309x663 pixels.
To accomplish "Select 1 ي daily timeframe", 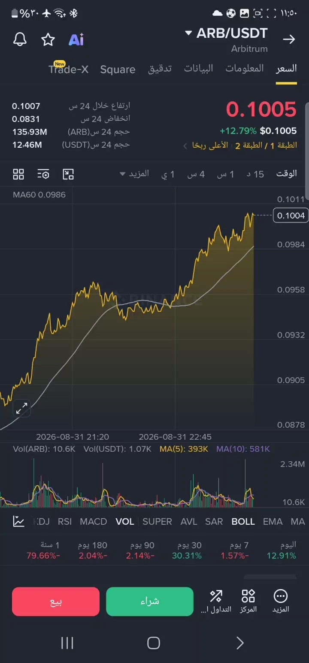I will (x=168, y=174).
